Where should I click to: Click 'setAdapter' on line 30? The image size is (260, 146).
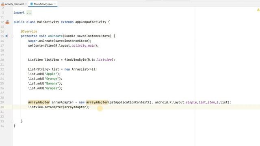53,107
